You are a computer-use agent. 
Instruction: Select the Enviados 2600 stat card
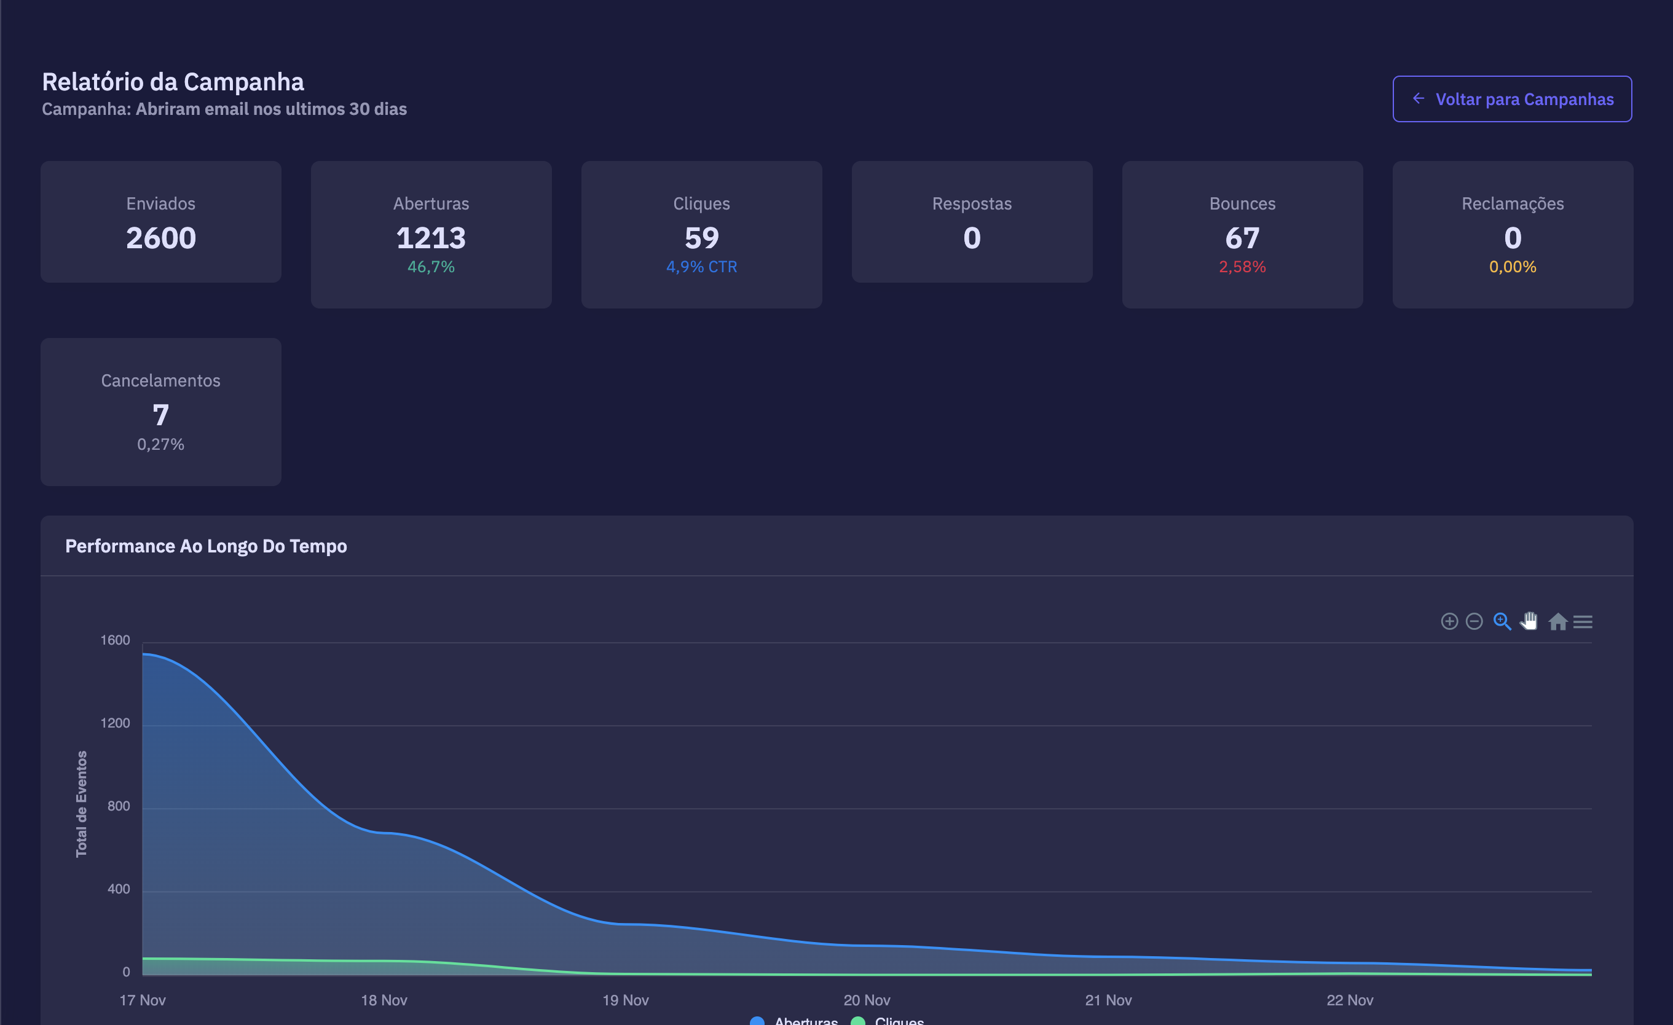(x=161, y=222)
